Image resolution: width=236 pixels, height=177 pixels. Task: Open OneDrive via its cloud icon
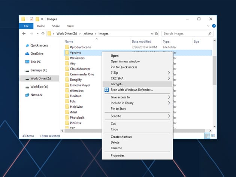click(27, 54)
